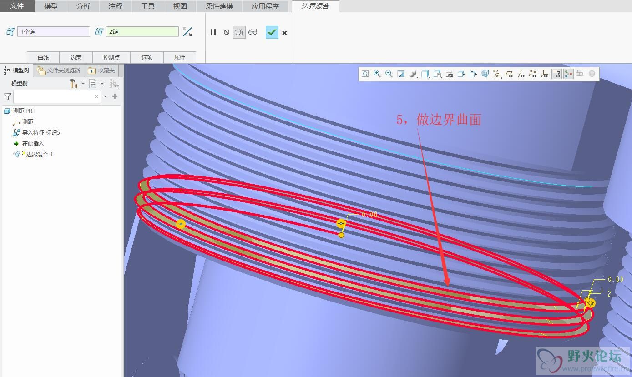Open the view manager icon

tap(438, 74)
